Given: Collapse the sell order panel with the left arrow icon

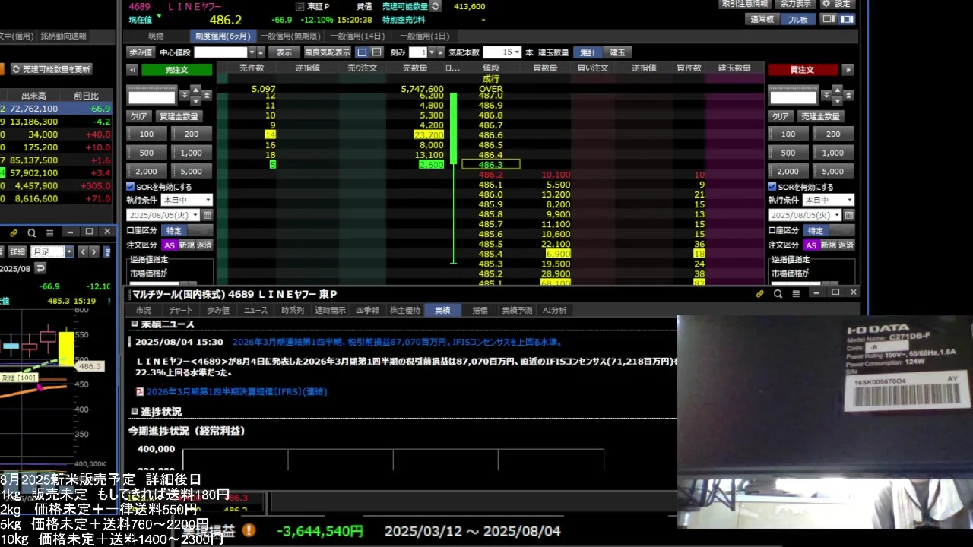Looking at the screenshot, I should [x=132, y=70].
